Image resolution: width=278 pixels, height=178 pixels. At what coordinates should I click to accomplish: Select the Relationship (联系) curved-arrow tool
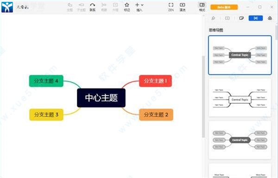92,7
